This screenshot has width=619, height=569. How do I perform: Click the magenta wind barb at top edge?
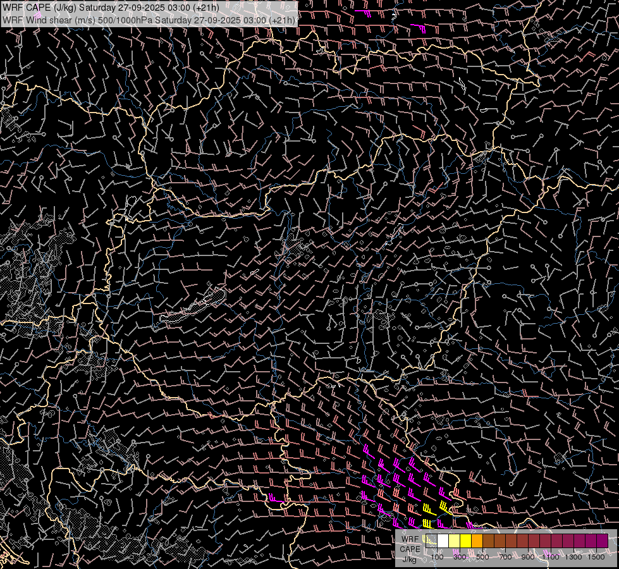[364, 13]
